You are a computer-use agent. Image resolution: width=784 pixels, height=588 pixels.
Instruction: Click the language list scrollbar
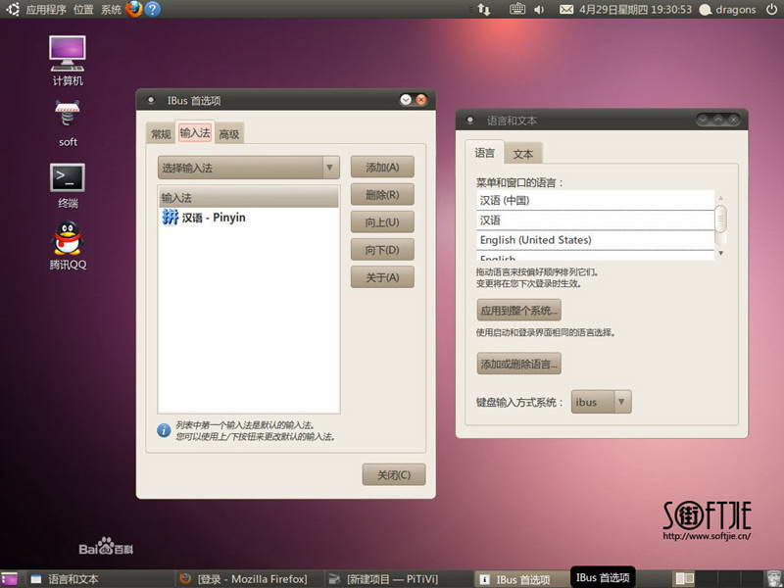[x=721, y=218]
